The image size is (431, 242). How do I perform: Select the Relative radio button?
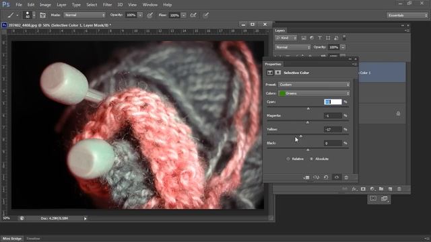[x=288, y=159]
